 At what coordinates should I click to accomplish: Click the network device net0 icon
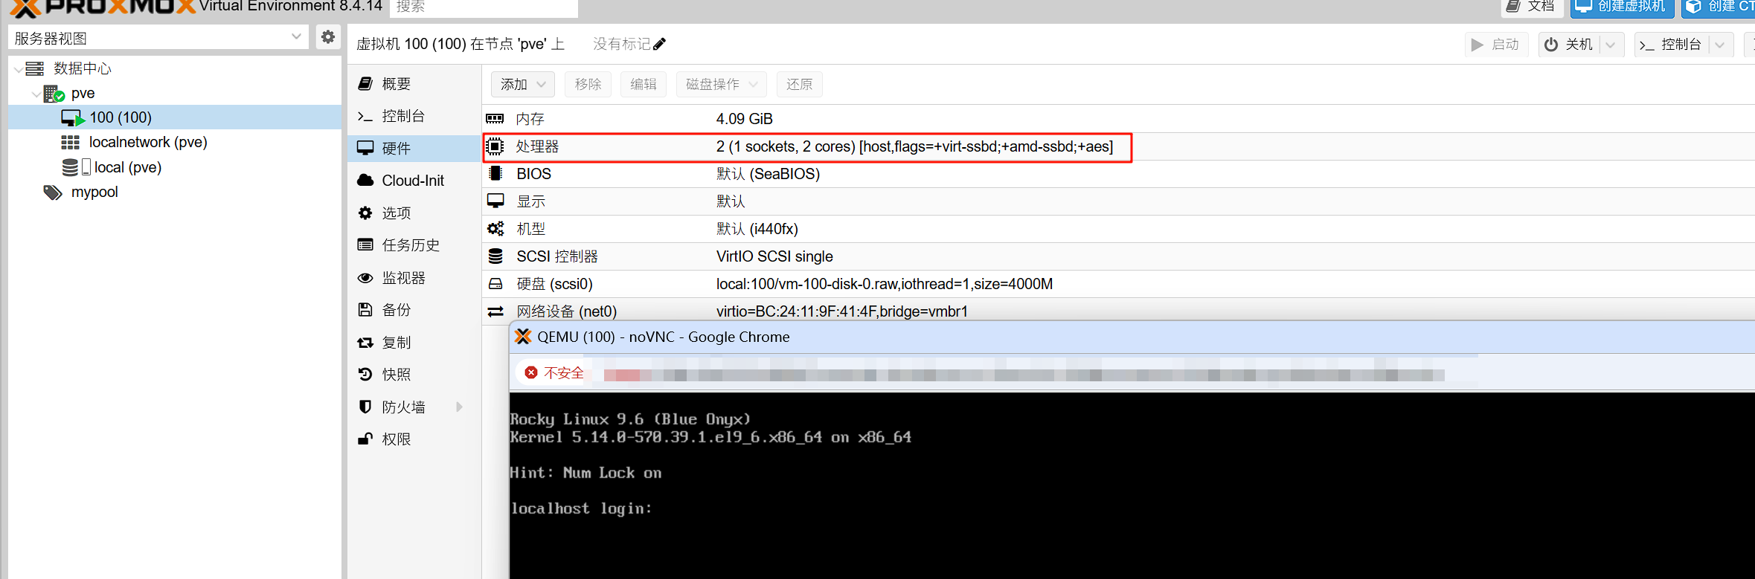(x=495, y=312)
